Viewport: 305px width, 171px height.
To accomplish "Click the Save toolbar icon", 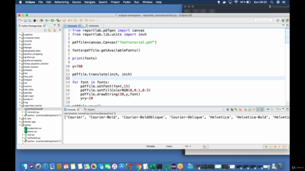I will click(x=25, y=20).
